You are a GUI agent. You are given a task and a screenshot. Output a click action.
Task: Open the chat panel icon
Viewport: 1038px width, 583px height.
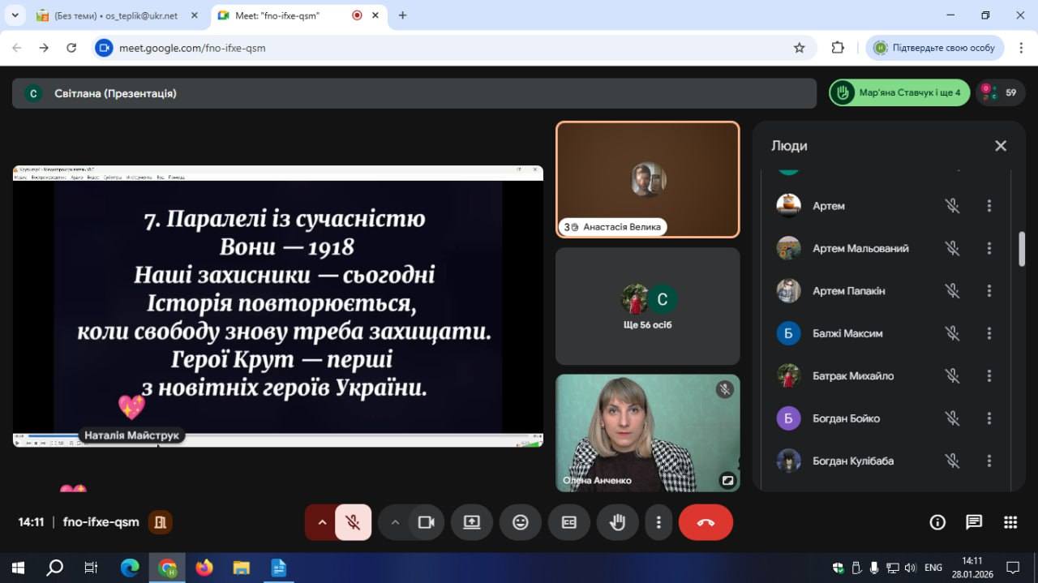coord(974,522)
